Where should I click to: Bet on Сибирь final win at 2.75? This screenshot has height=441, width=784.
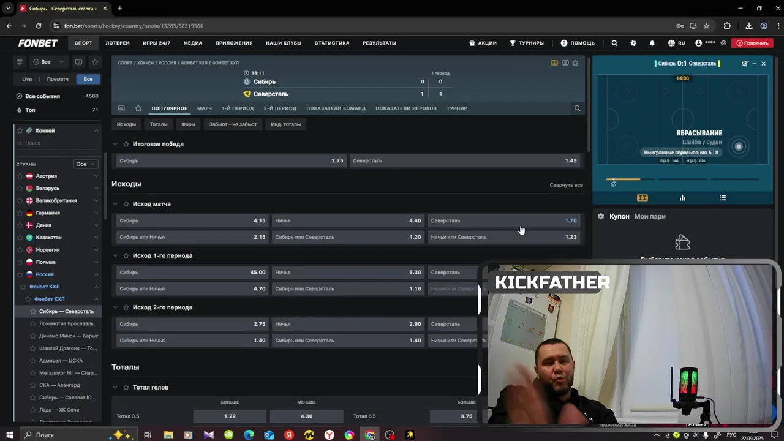click(x=232, y=160)
